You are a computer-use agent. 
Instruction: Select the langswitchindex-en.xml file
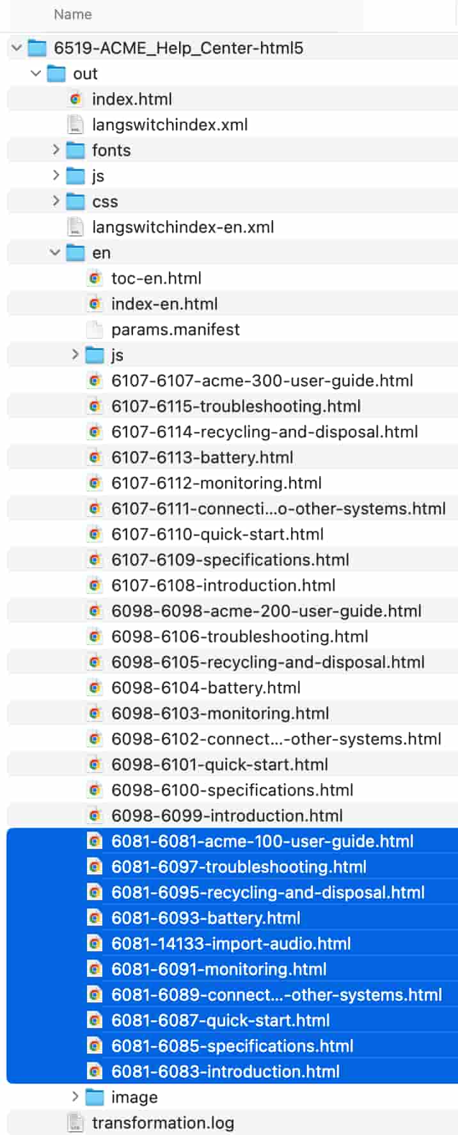tap(183, 227)
